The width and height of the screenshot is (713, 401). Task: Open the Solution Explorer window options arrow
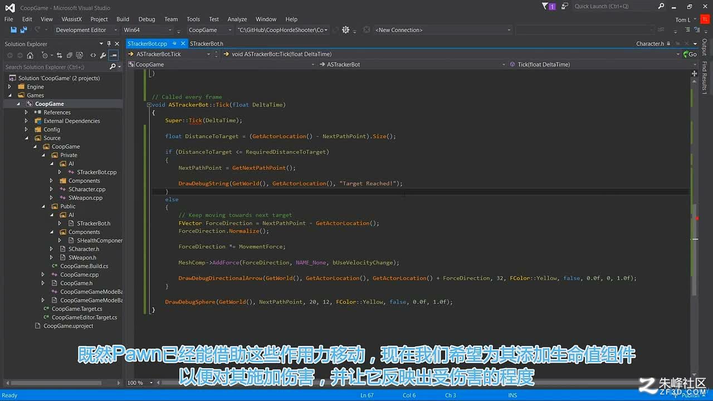coord(101,43)
